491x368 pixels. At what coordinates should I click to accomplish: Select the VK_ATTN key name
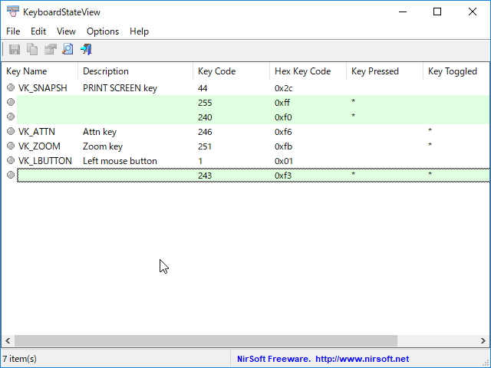click(37, 132)
